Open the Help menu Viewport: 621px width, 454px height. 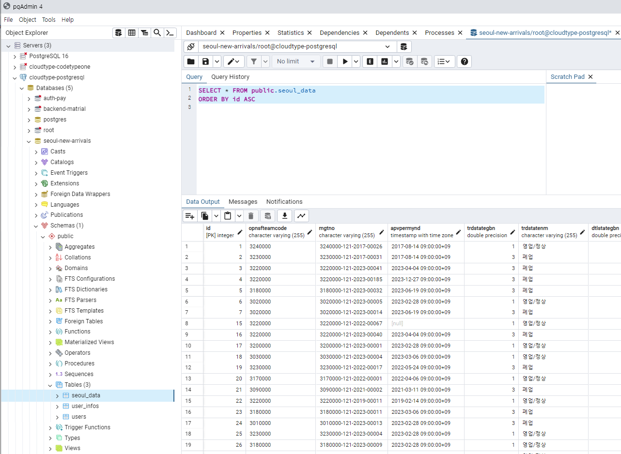pos(68,20)
